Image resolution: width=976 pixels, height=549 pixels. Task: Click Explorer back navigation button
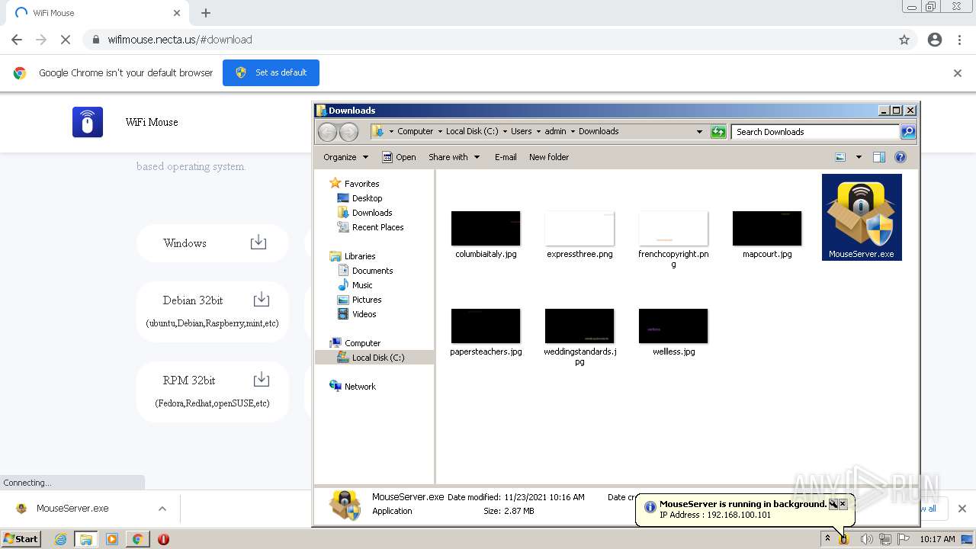(x=327, y=132)
